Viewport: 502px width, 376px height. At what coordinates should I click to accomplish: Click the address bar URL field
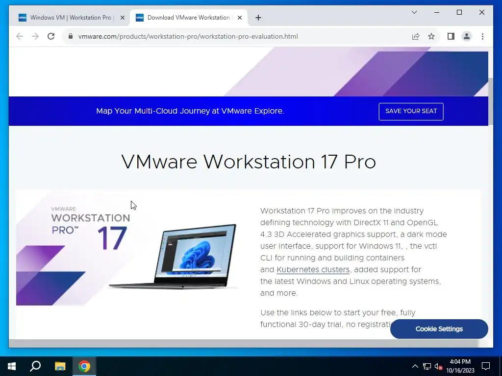[237, 36]
